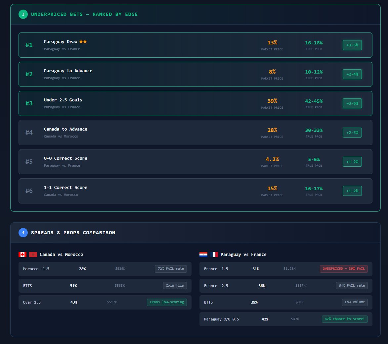388x344 pixels.
Task: Open the Paraguay Draw bet title
Action: [x=61, y=42]
